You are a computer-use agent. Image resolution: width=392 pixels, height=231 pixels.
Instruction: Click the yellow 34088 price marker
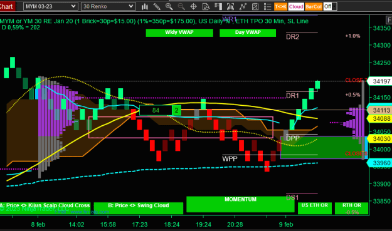tap(379, 118)
